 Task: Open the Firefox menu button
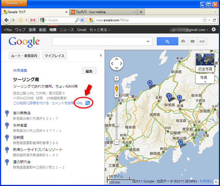coord(14,3)
